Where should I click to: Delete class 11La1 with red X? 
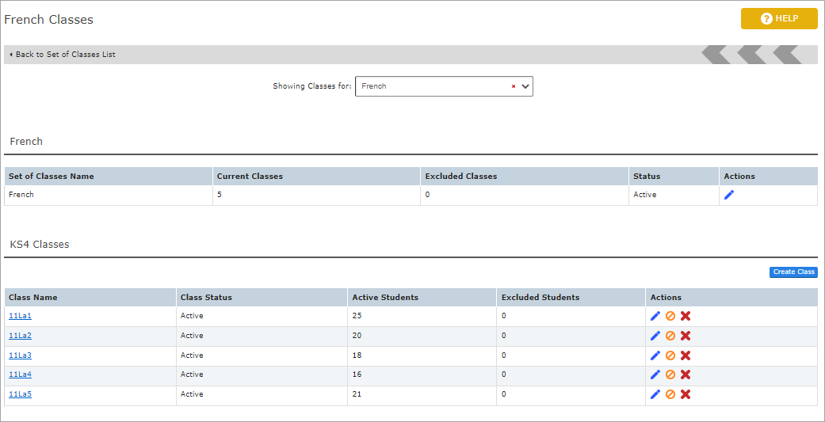(686, 316)
